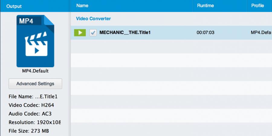Click the Video Codec: H264 line
Image resolution: width=272 pixels, height=136 pixels.
pos(31,105)
